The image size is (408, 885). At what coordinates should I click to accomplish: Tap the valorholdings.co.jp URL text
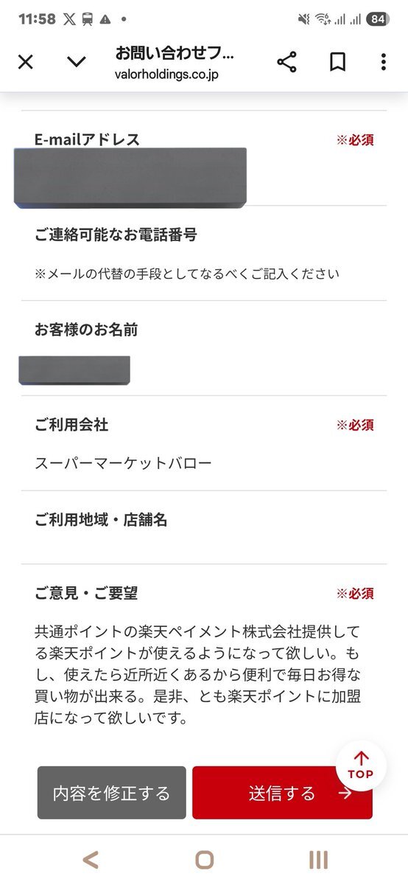click(x=166, y=74)
